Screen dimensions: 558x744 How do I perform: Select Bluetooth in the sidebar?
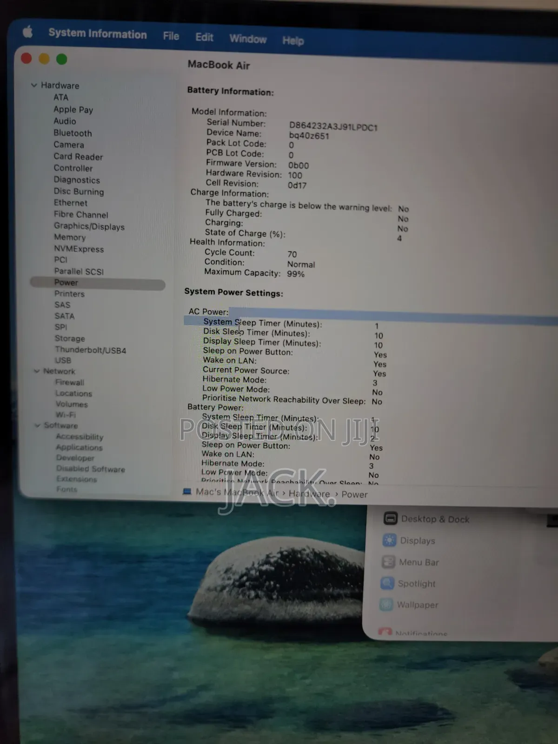point(73,133)
